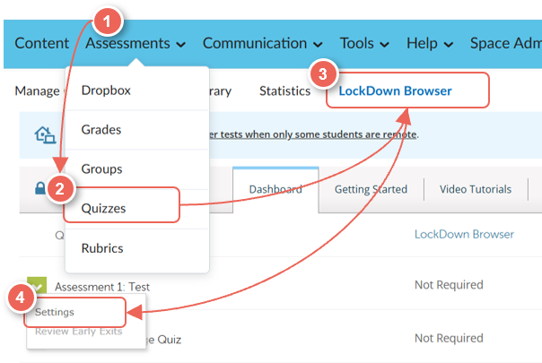Open the Video Tutorials tab

tap(475, 189)
